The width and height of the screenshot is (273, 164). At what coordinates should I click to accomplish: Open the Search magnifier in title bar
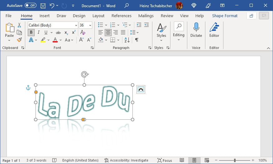(x=127, y=6)
